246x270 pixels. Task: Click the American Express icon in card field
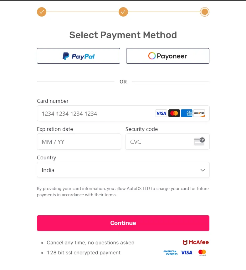click(187, 113)
